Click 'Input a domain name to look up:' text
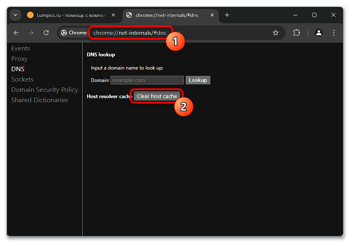Image resolution: width=350 pixels, height=243 pixels. pos(127,68)
